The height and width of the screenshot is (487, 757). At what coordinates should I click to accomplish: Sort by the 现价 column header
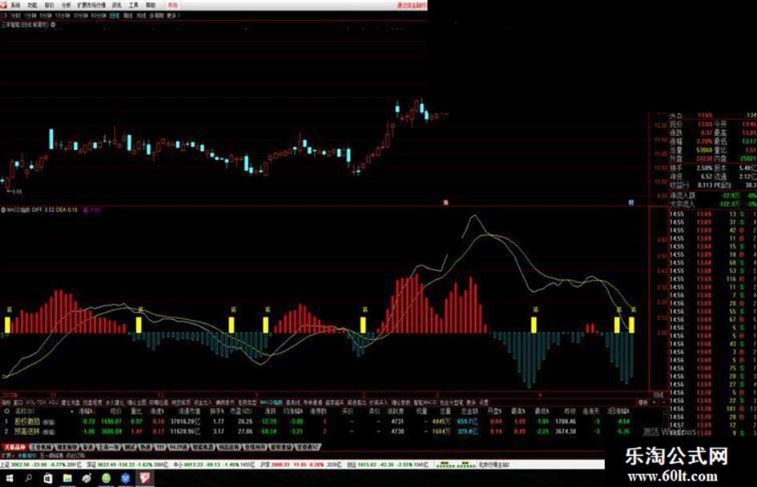point(116,411)
